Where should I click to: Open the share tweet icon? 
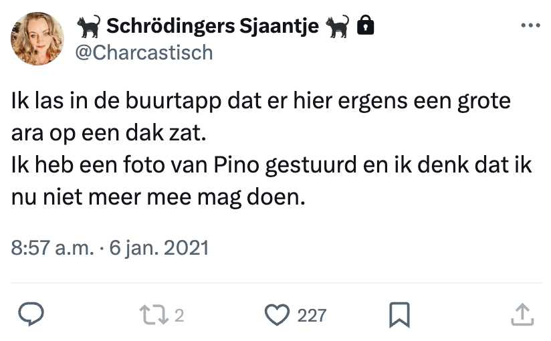pyautogui.click(x=522, y=314)
